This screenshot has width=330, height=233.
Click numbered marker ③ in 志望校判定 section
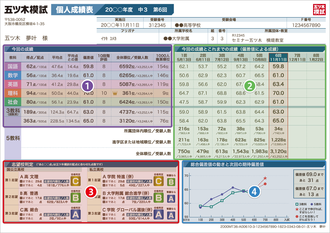(90, 191)
